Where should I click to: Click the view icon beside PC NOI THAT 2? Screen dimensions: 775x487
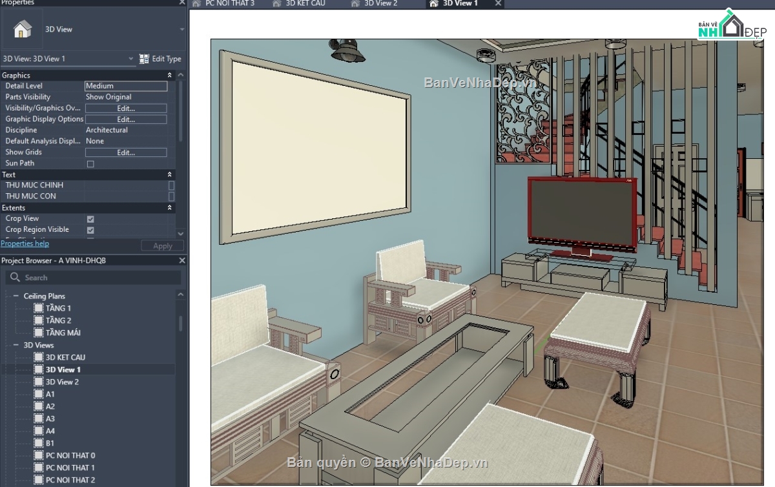tap(39, 480)
